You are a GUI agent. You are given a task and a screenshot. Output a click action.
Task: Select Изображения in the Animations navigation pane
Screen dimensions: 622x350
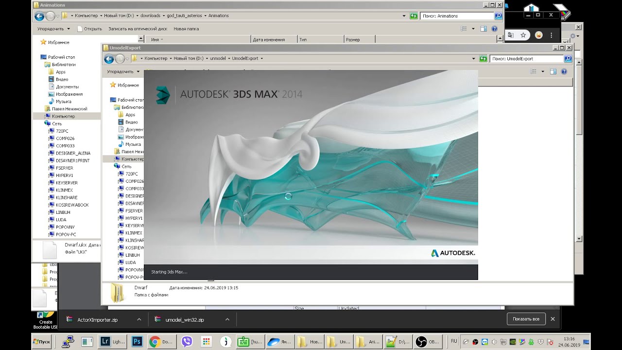pos(69,94)
